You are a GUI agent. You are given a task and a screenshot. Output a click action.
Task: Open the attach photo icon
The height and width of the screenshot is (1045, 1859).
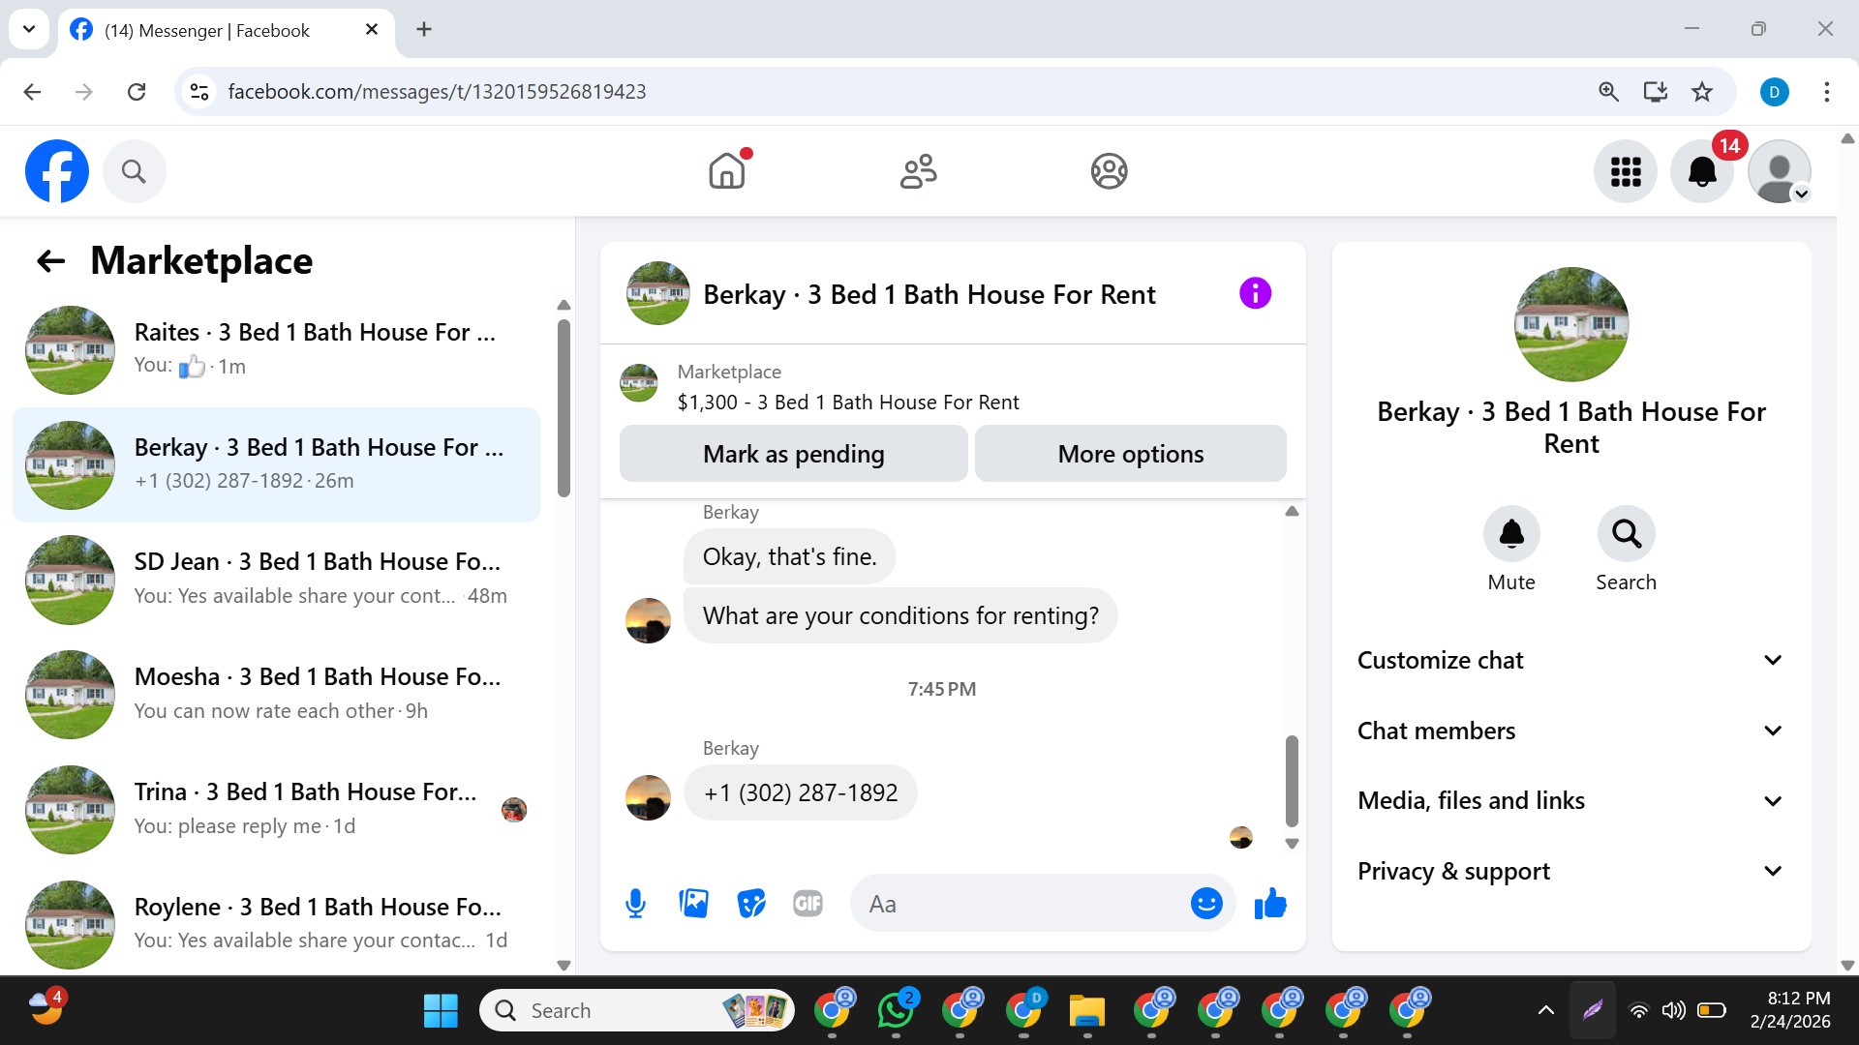(693, 904)
